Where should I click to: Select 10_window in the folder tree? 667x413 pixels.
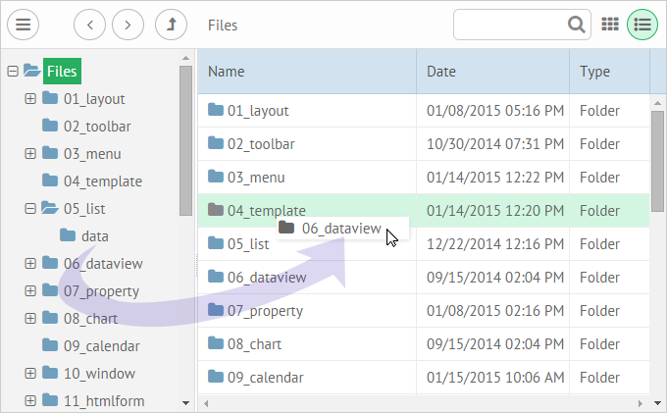[x=99, y=374]
